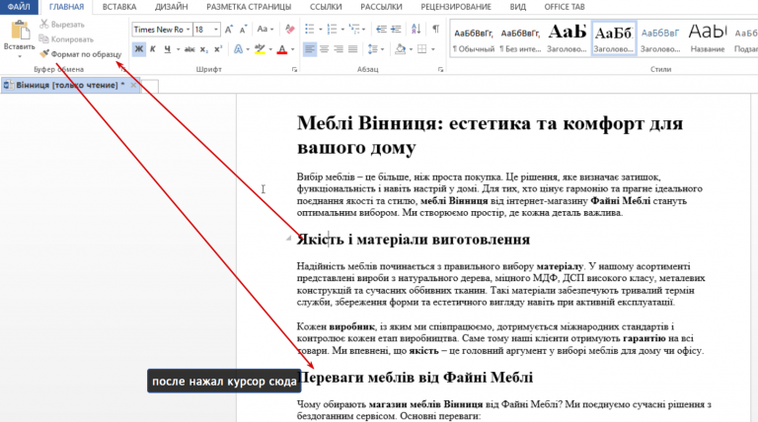Apply yellow text highlight color
The width and height of the screenshot is (758, 422).
[261, 49]
